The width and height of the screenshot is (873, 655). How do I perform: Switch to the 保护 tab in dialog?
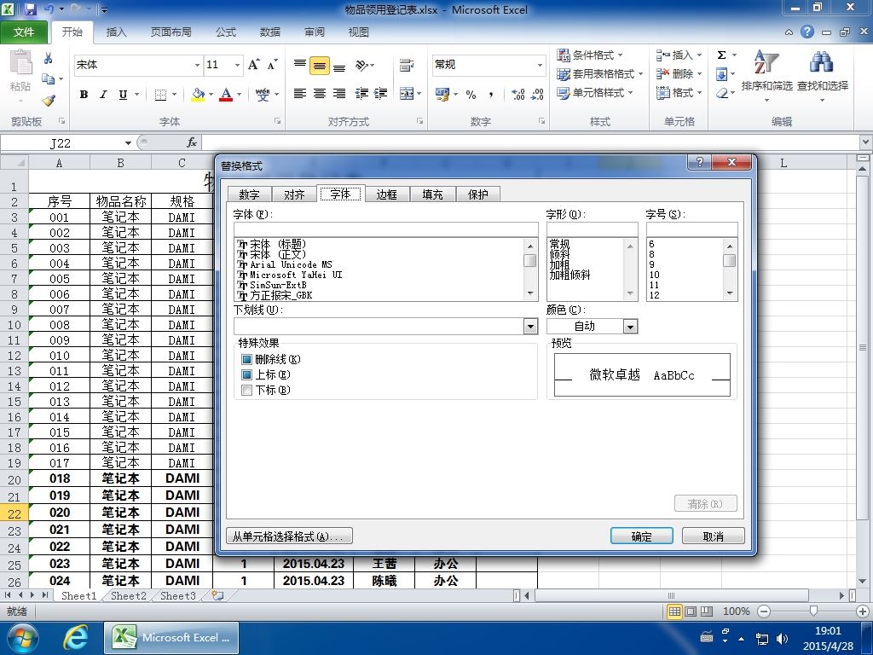point(477,194)
